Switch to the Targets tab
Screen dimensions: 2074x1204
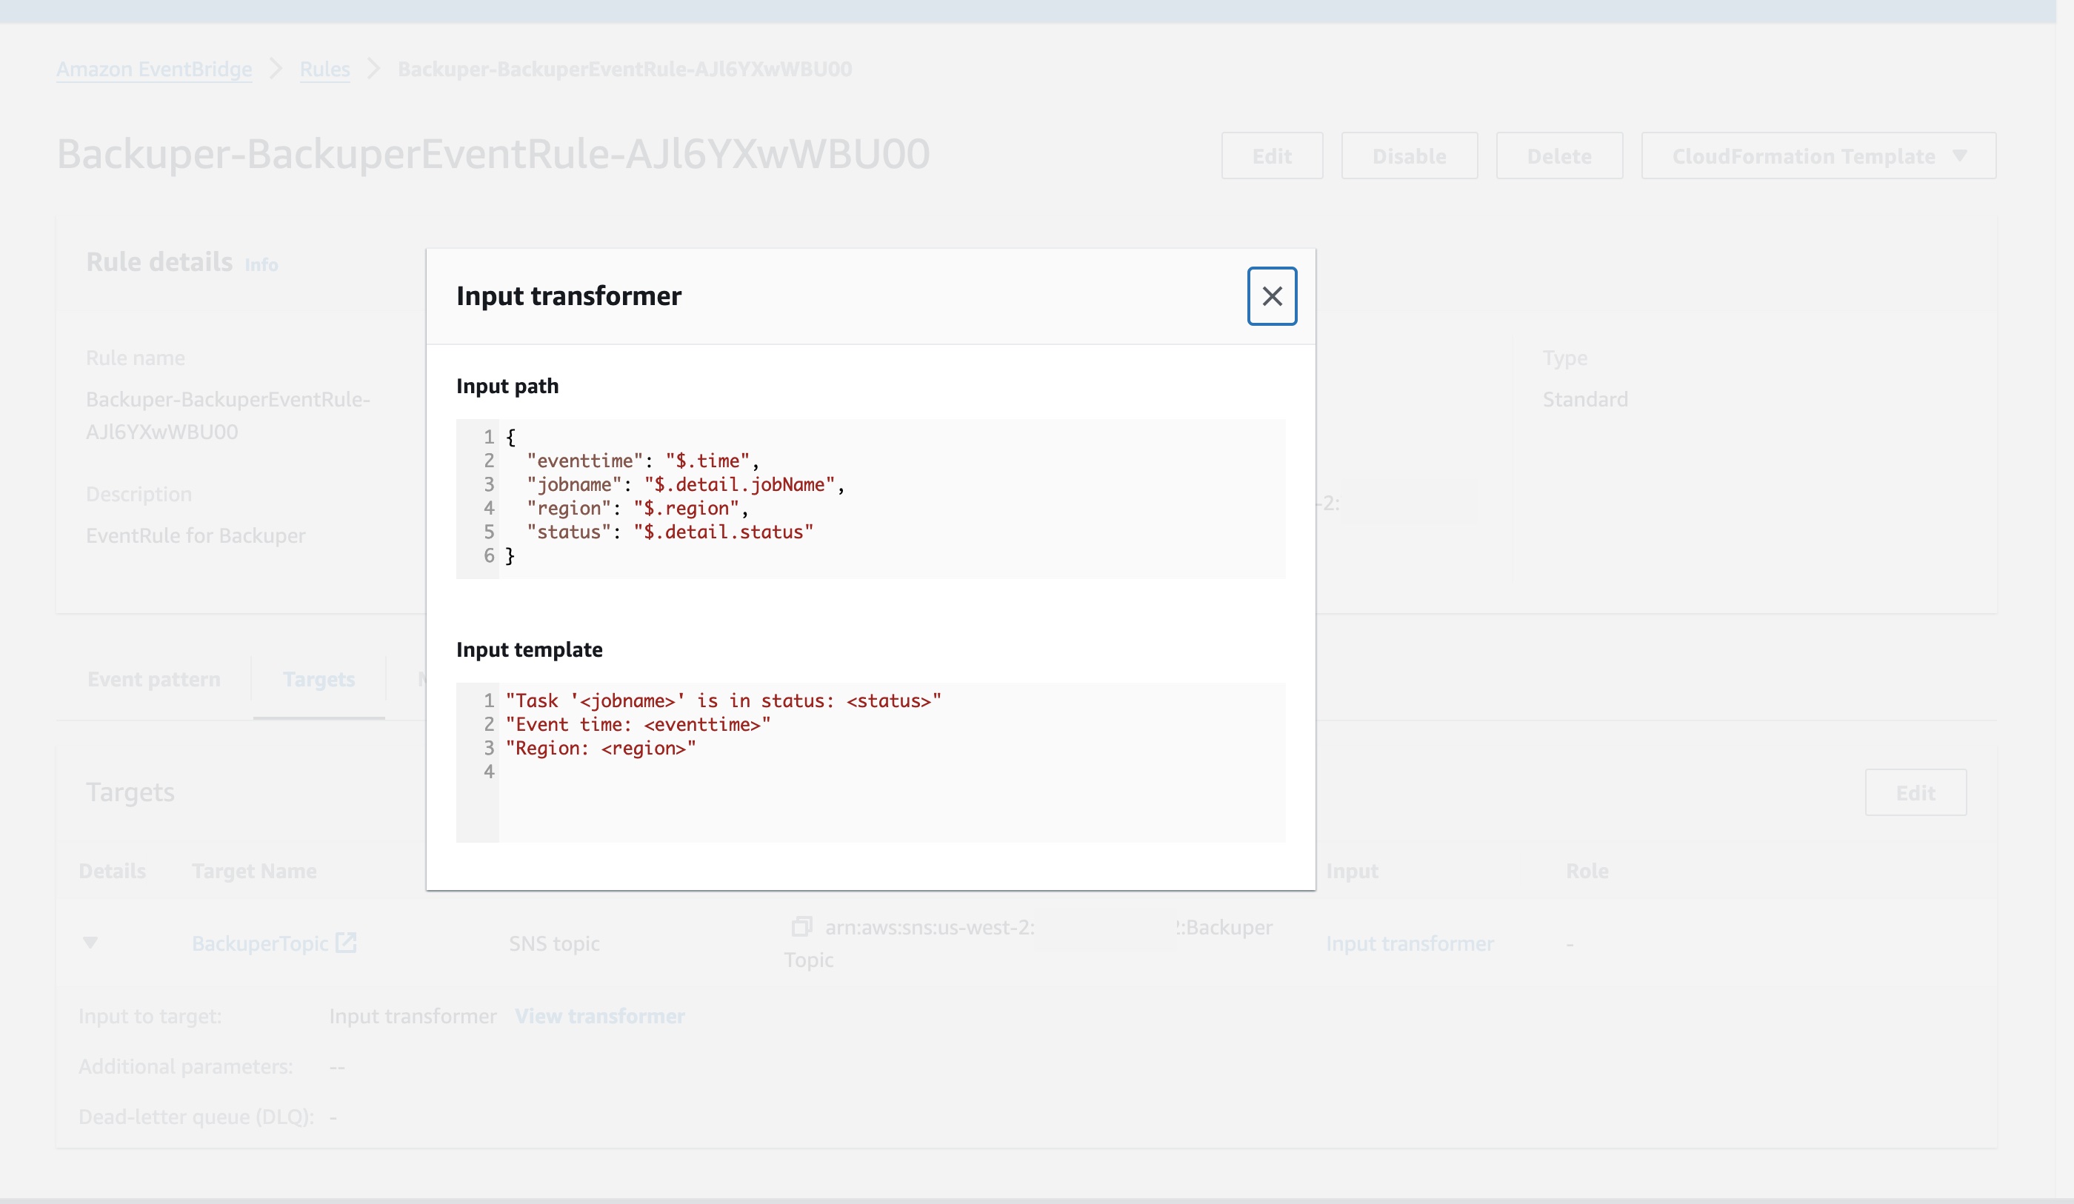[319, 679]
